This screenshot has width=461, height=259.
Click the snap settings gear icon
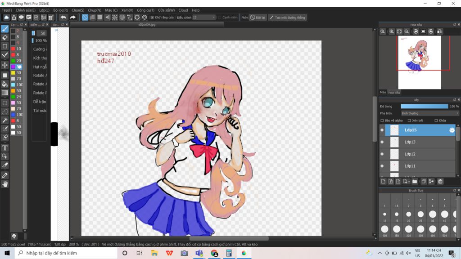[145, 18]
